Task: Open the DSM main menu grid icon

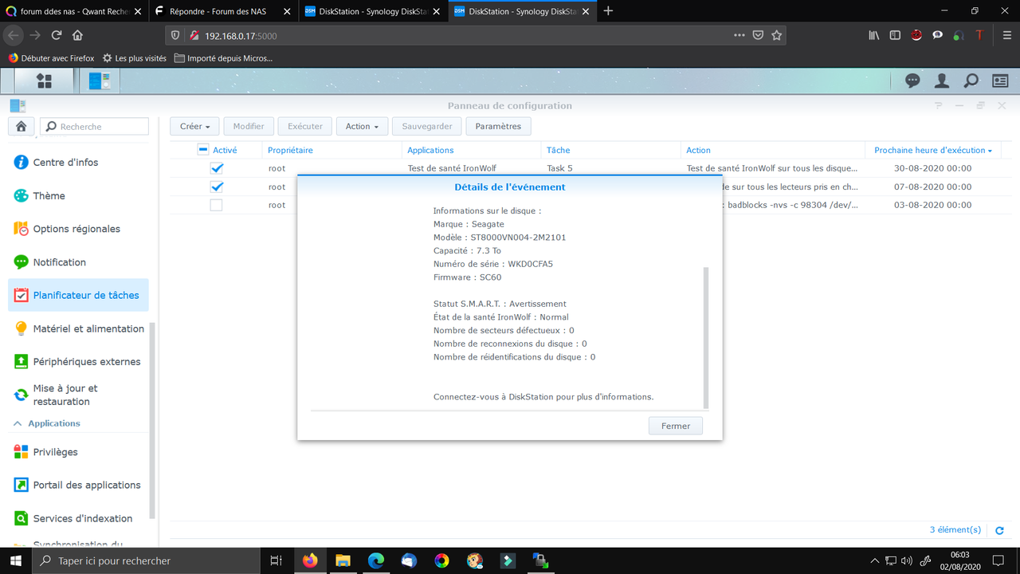Action: (44, 81)
